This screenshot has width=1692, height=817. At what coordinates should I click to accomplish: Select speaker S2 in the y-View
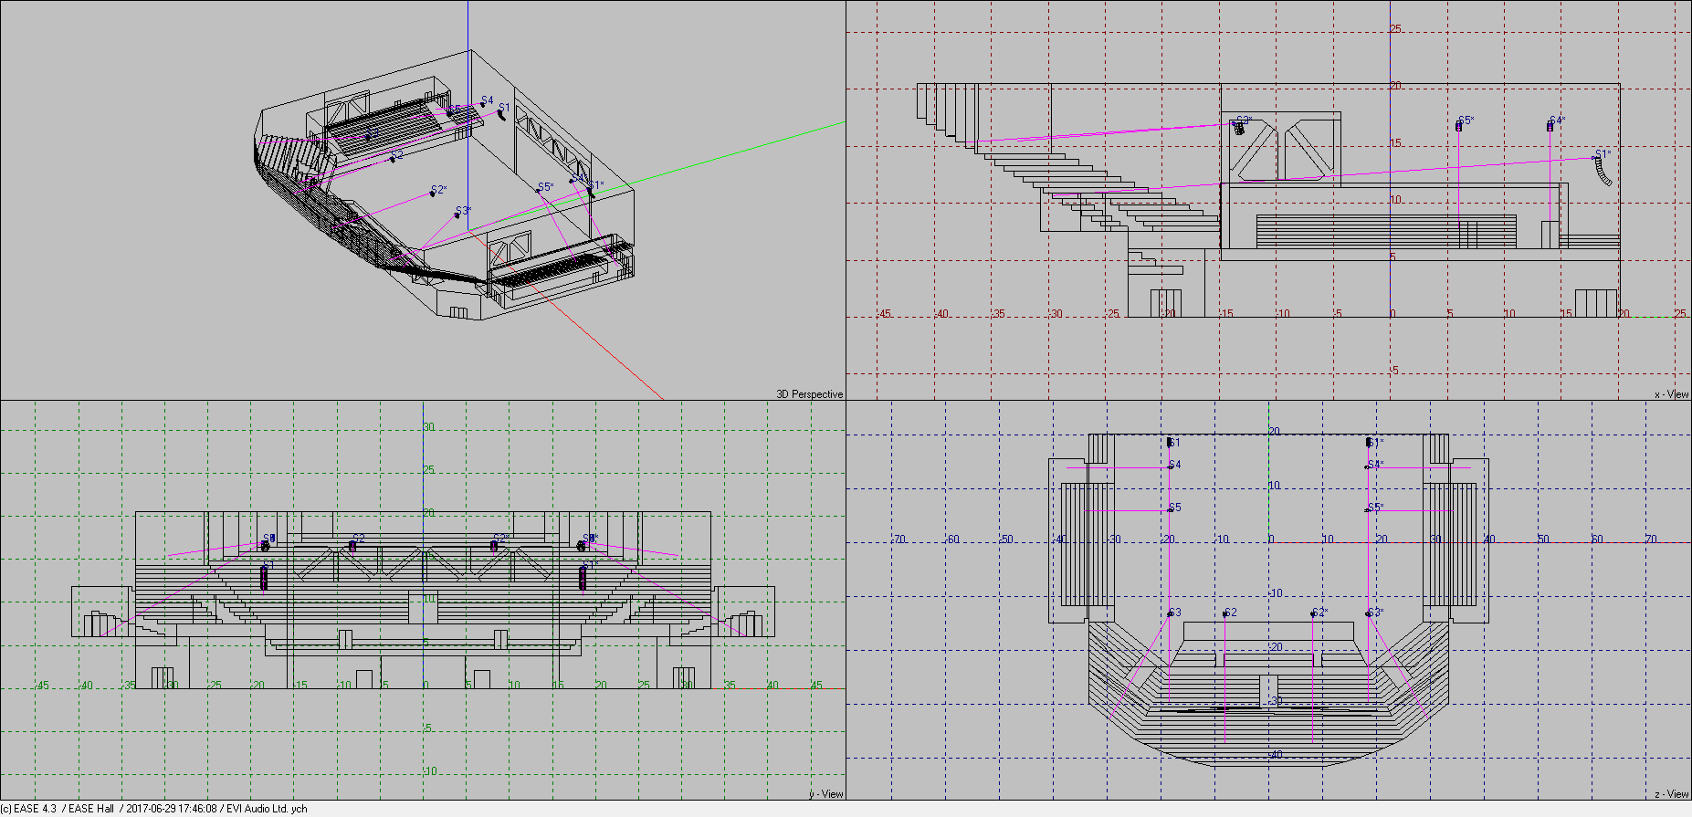pos(352,546)
